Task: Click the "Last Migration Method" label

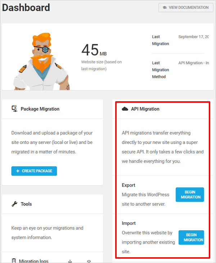Action: (160, 70)
